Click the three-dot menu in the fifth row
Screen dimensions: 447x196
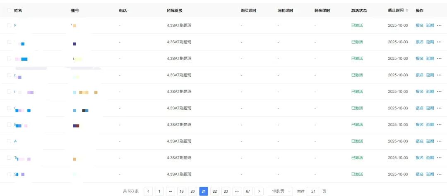(439, 92)
